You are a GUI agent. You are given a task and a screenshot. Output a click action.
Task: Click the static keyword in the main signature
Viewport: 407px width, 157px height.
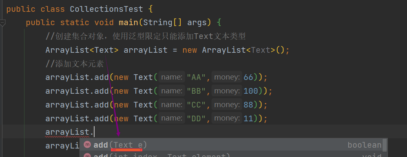(x=75, y=23)
